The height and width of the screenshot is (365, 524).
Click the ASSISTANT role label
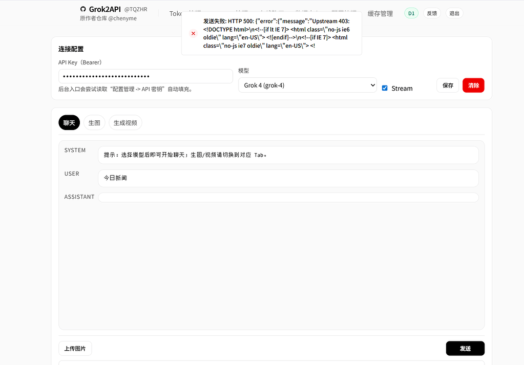pos(79,197)
